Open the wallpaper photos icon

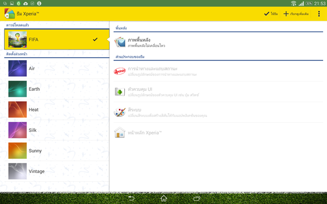[x=120, y=42]
